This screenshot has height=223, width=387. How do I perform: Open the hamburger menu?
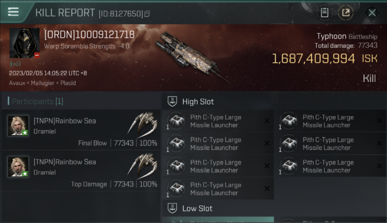point(13,12)
